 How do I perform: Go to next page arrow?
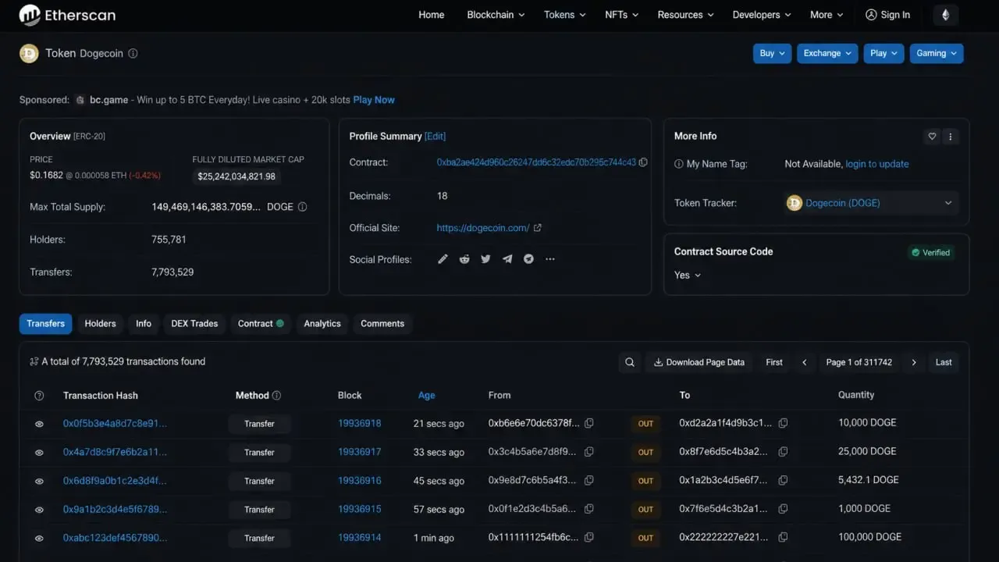coord(914,362)
